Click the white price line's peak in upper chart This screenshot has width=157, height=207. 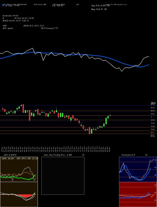coord(32,48)
